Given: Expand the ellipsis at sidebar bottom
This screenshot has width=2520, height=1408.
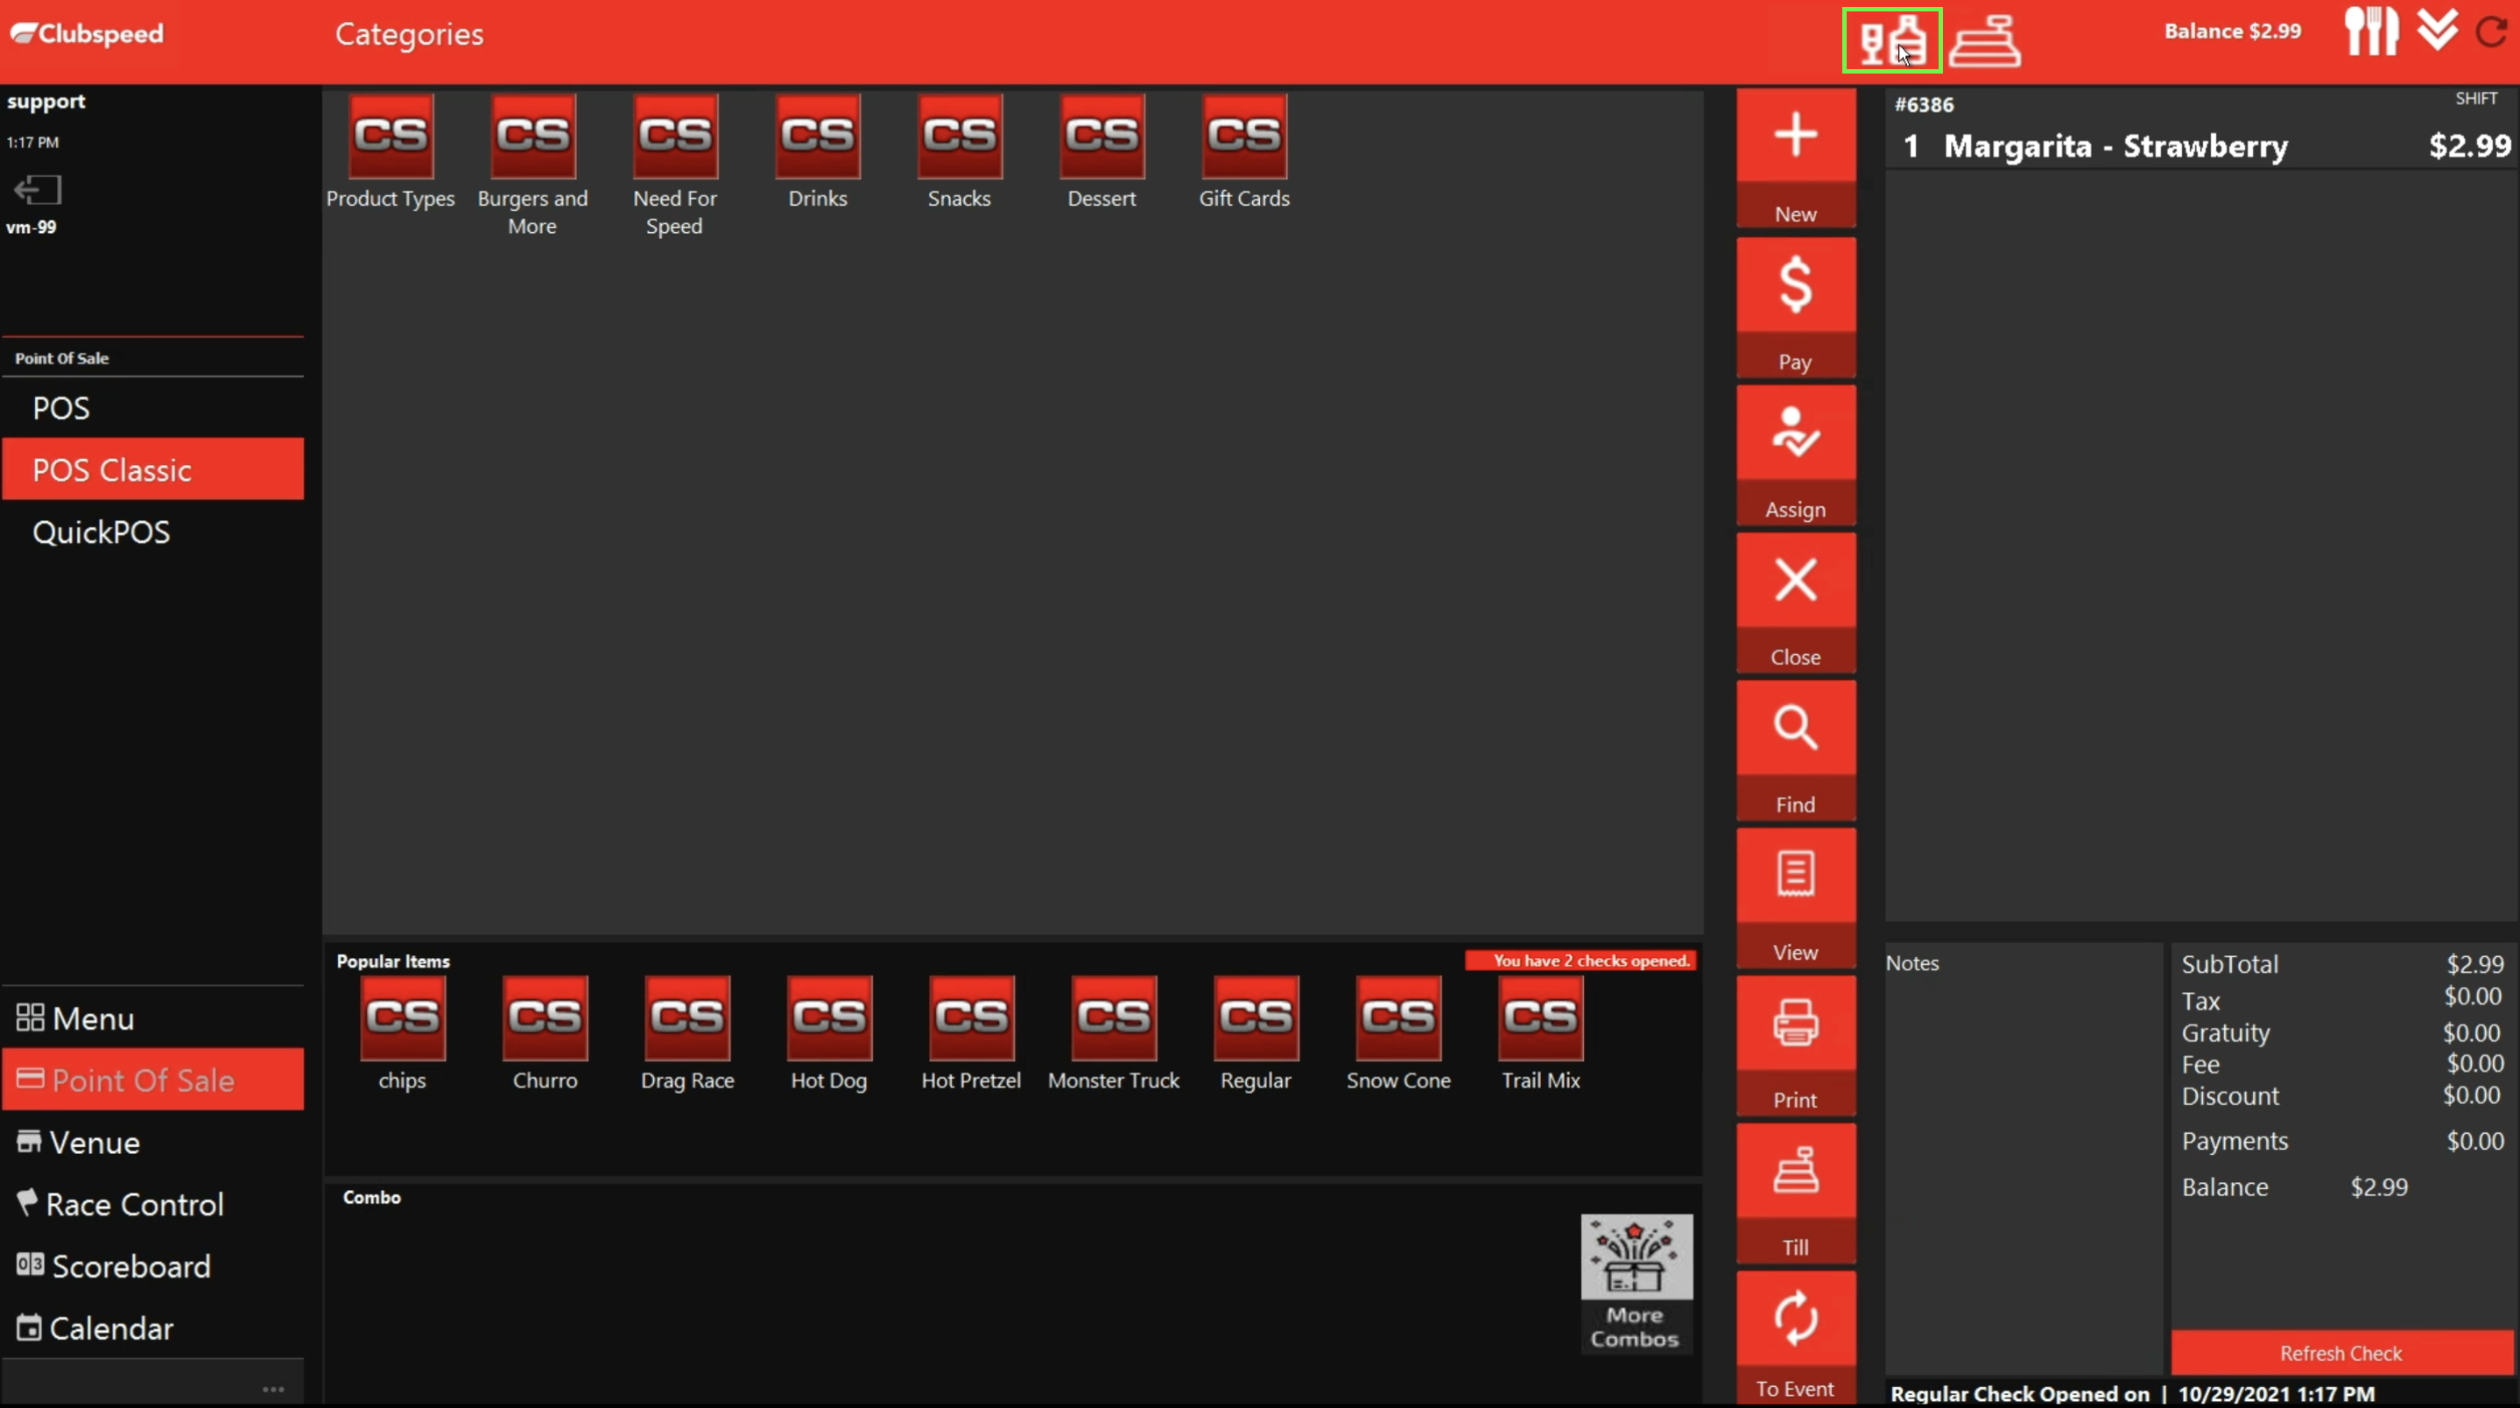Looking at the screenshot, I should [x=273, y=1389].
